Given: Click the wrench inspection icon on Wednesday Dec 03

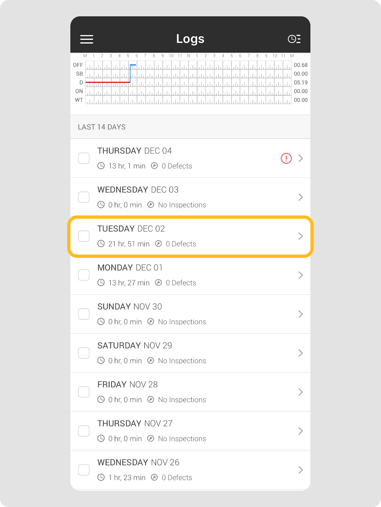Looking at the screenshot, I should click(x=151, y=205).
